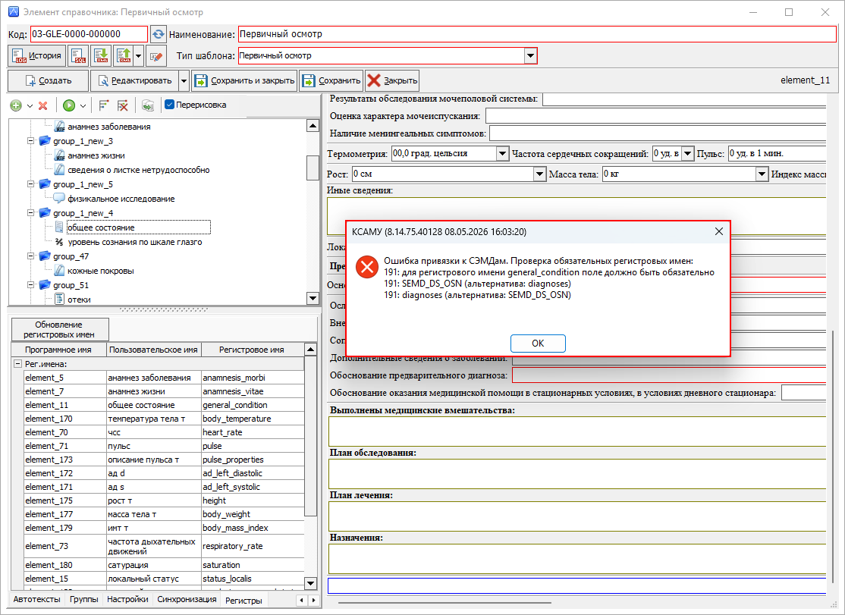The width and height of the screenshot is (845, 615).
Task: Click the clear filter icon with red X
Action: coord(122,105)
